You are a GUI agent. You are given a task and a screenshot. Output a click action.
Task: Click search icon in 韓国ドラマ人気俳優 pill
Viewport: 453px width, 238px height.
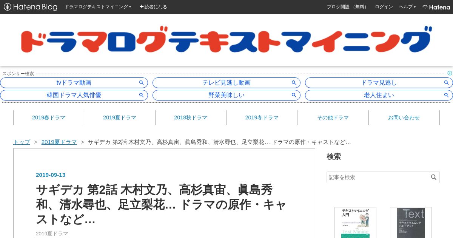142,95
